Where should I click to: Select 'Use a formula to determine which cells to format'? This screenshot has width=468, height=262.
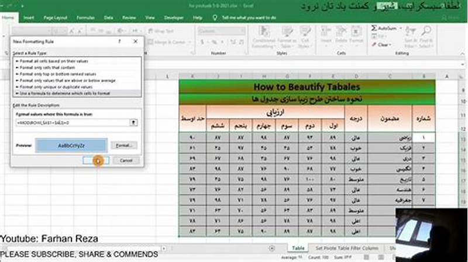[x=77, y=94]
